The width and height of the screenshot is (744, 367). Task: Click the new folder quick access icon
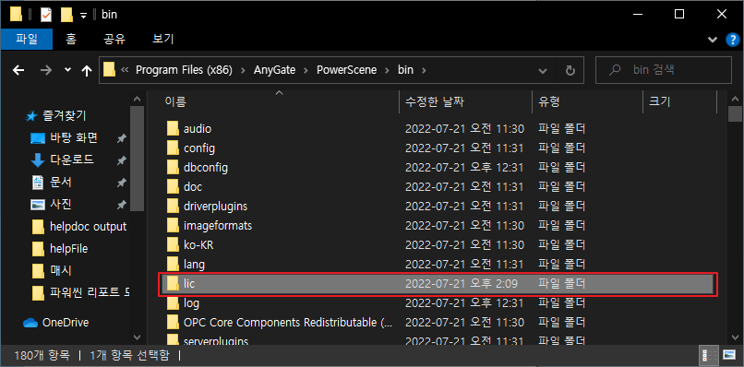pos(66,15)
